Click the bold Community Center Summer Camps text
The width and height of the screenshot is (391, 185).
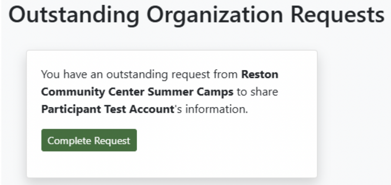[137, 92]
